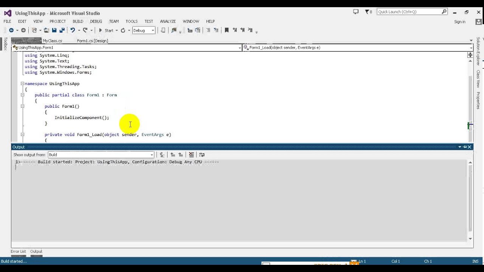Open the Properties side tab

pyautogui.click(x=478, y=100)
